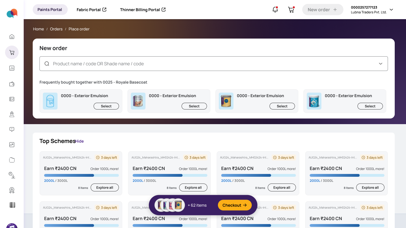Select the orders cart icon in sidebar
406x228 pixels.
tap(12, 52)
